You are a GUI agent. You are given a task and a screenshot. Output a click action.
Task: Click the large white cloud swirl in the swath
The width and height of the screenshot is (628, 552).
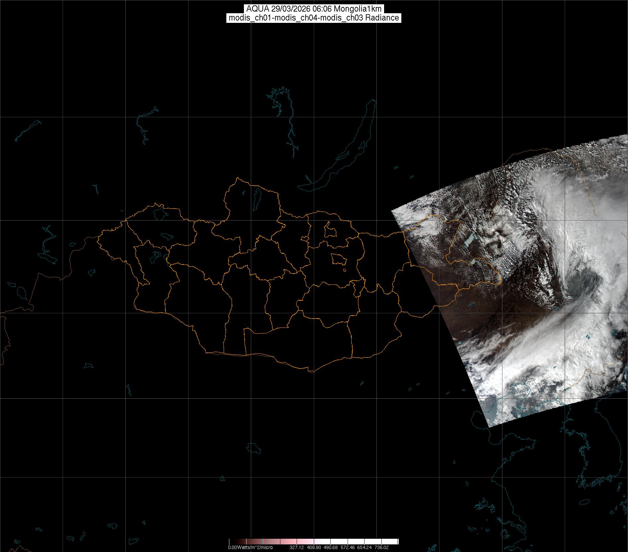pyautogui.click(x=583, y=265)
